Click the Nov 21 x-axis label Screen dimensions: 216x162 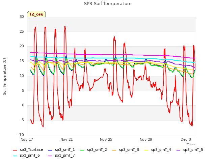[66, 139]
